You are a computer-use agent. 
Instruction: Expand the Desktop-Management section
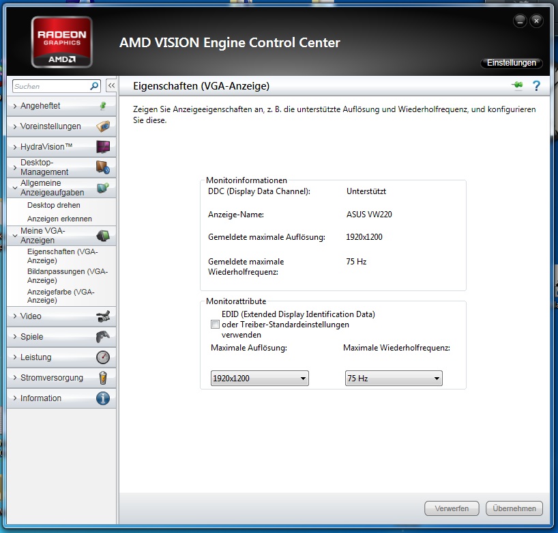[61, 167]
